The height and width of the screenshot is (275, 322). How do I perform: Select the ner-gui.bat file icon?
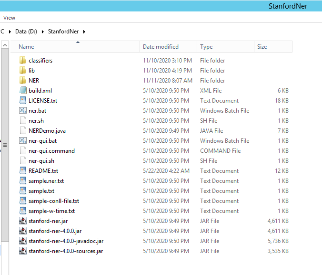(x=22, y=141)
